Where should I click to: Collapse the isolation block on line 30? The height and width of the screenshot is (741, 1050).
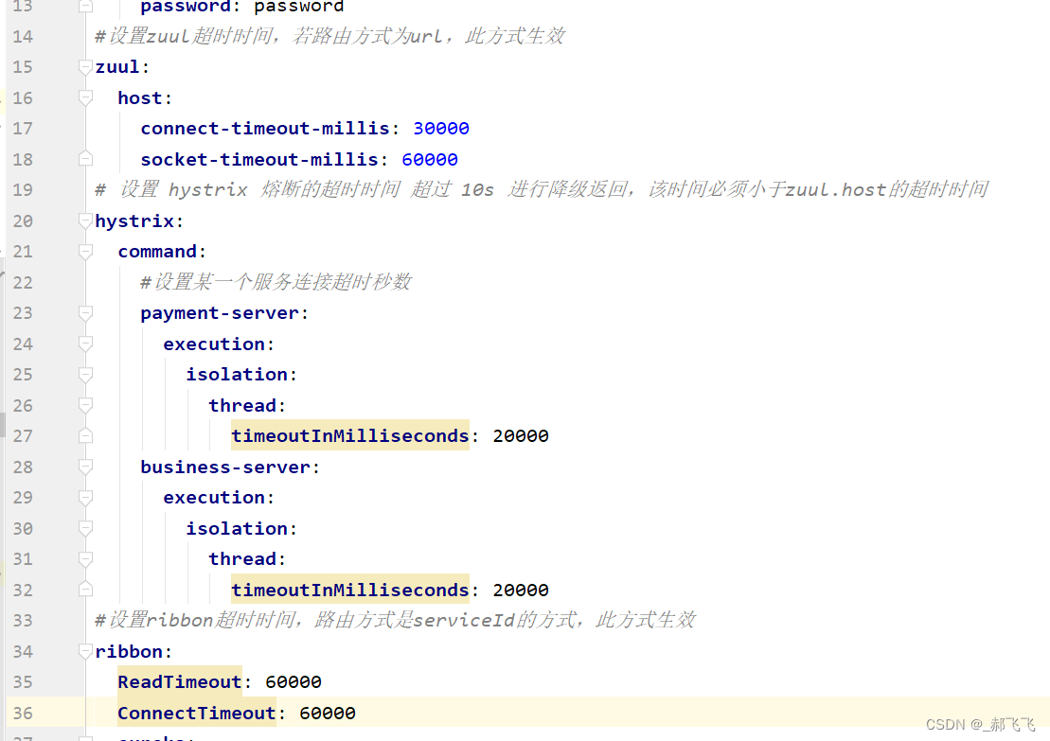pos(85,528)
